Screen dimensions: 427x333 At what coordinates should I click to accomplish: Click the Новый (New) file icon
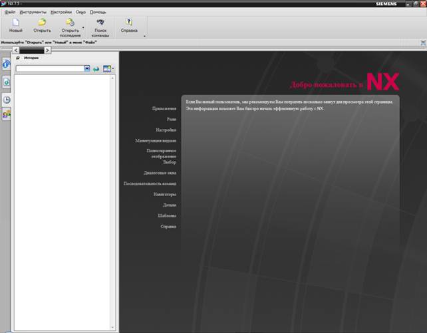pyautogui.click(x=15, y=23)
